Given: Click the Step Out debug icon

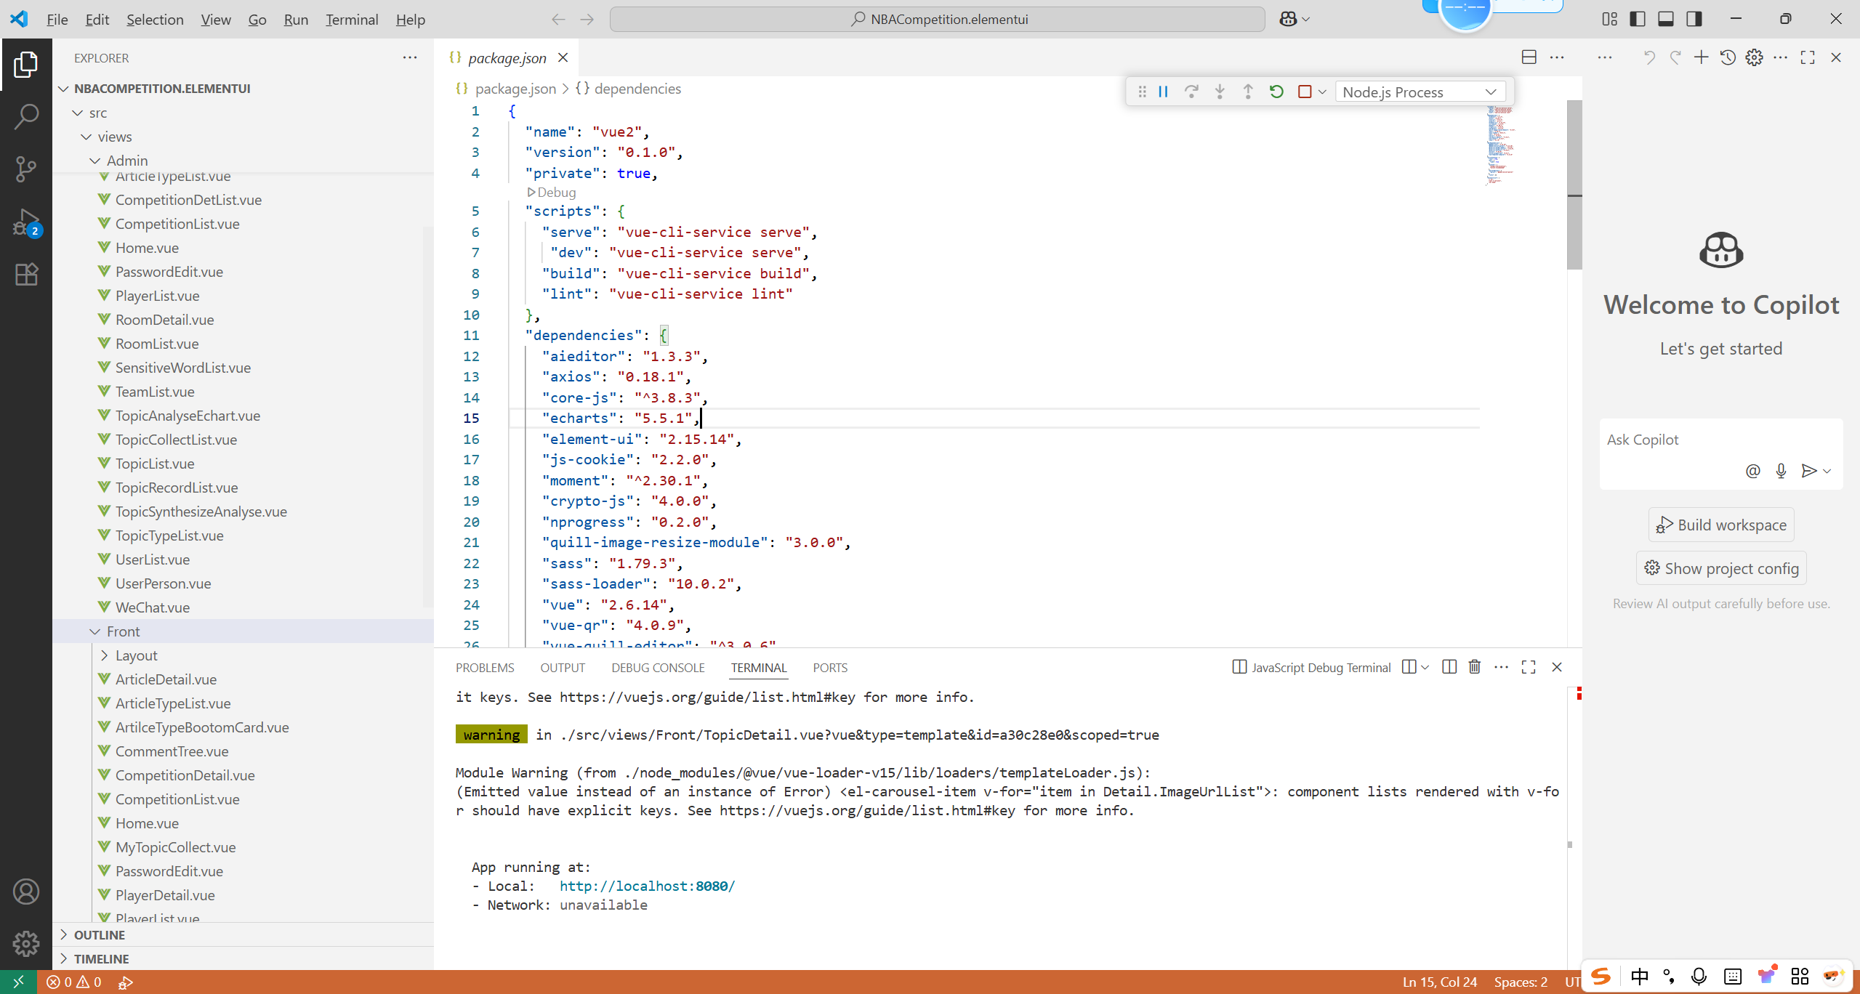Looking at the screenshot, I should tap(1248, 92).
